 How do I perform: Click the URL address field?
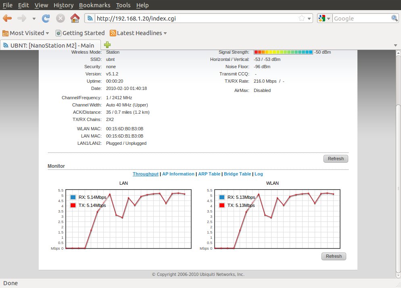pos(194,18)
